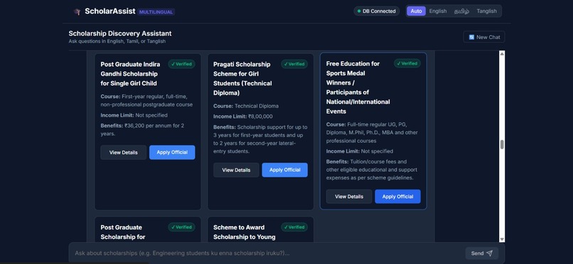Click 'Pragati Scholarship Scheme for Girl Students' title

coord(242,78)
